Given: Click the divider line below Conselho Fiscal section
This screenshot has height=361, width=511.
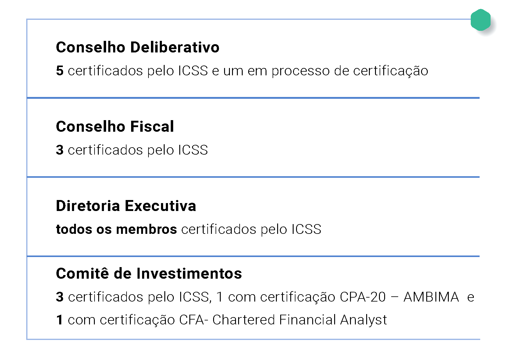Looking at the screenshot, I should pyautogui.click(x=253, y=177).
